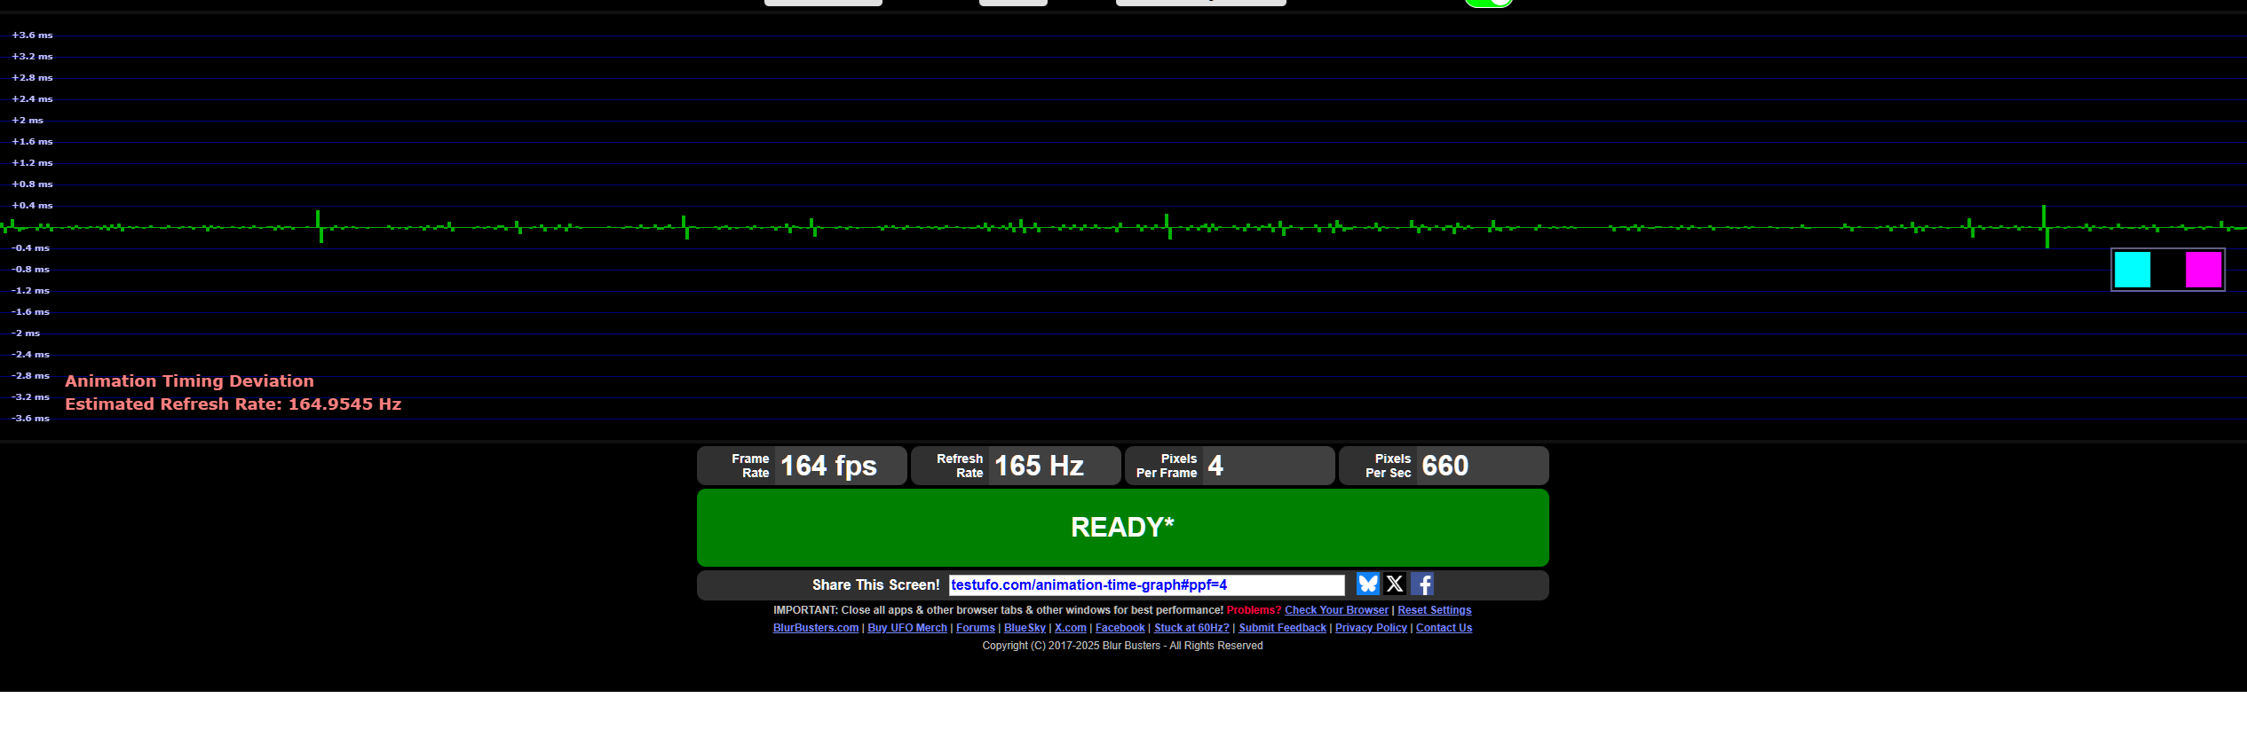Click the Refresh Rate 165 Hz readout

coord(1016,466)
